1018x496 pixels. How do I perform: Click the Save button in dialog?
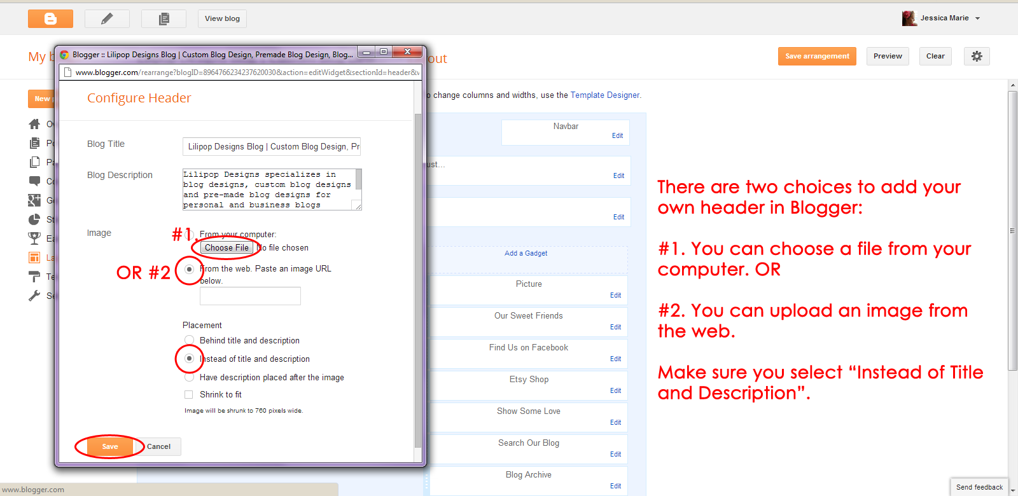click(110, 446)
